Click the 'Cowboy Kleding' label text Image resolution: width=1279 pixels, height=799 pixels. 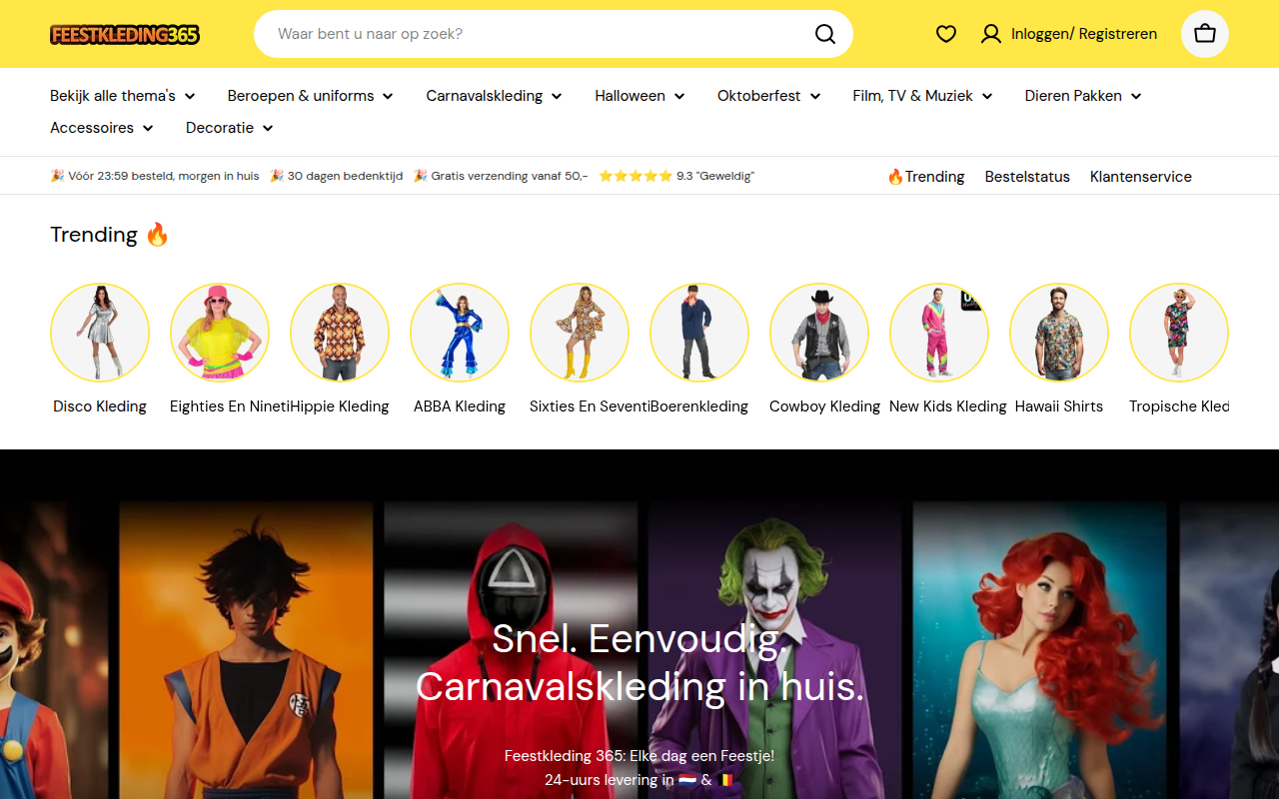825,406
